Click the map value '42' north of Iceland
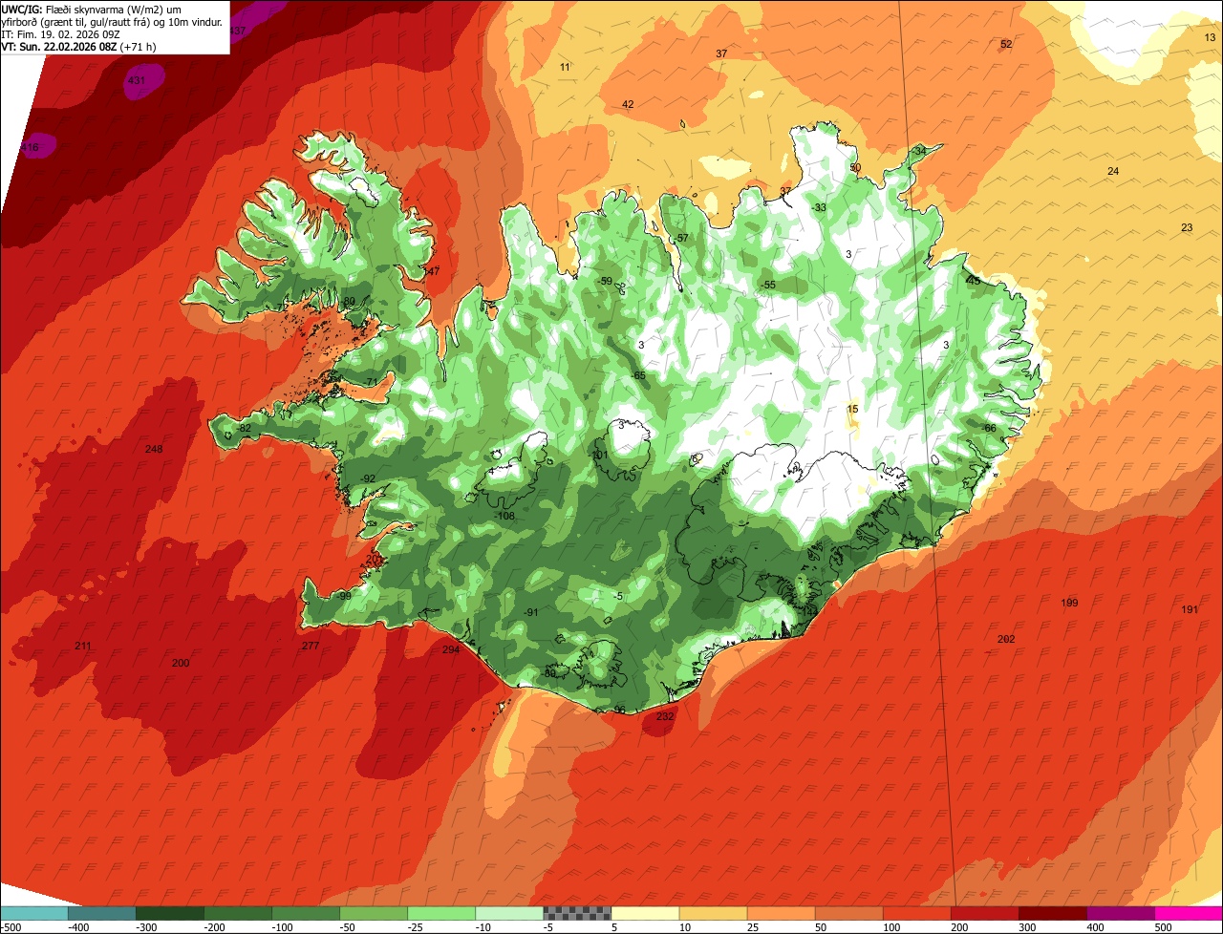This screenshot has width=1223, height=934. (628, 104)
